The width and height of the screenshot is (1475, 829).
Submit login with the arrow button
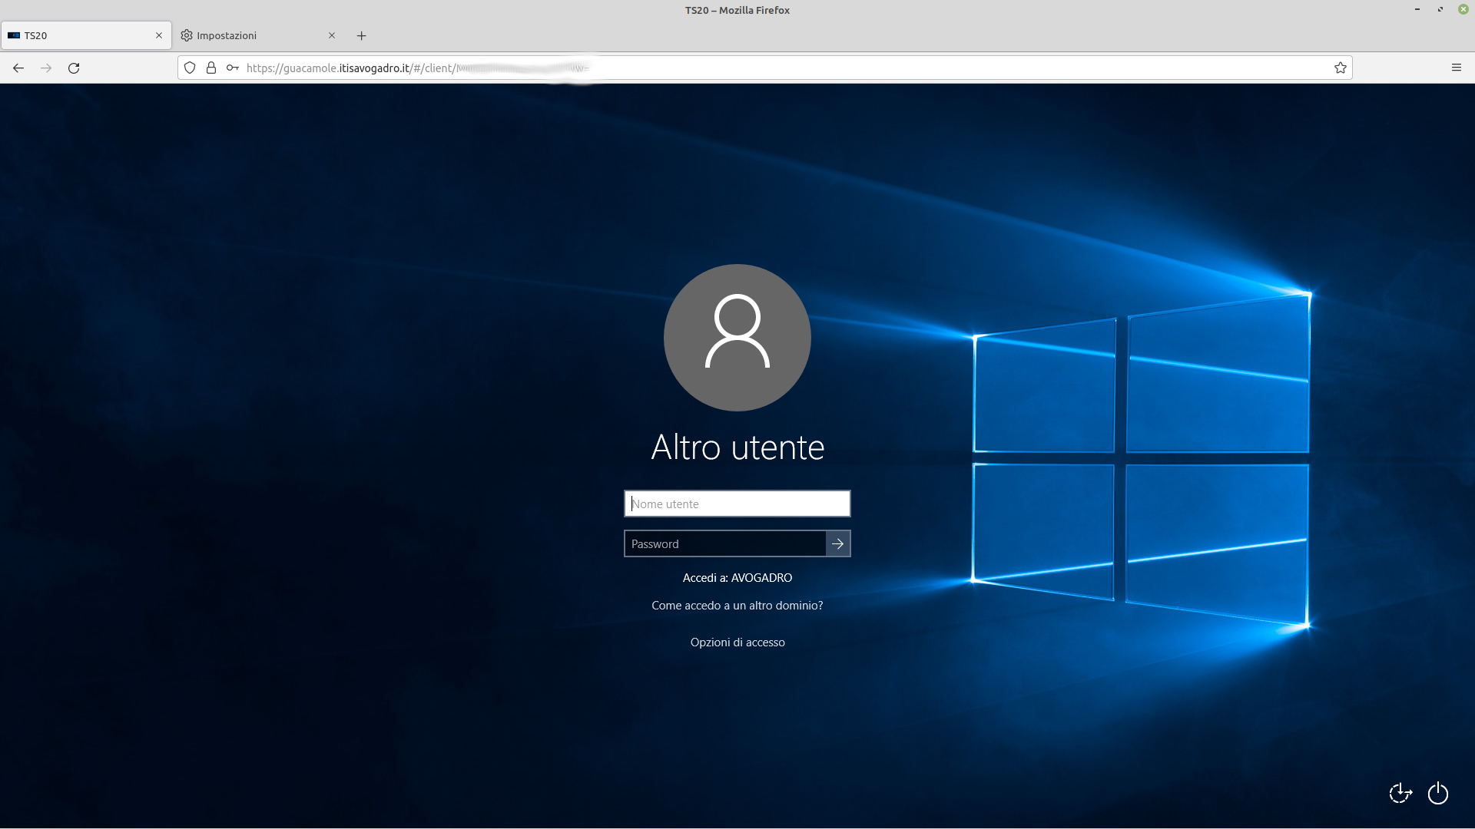pos(838,543)
